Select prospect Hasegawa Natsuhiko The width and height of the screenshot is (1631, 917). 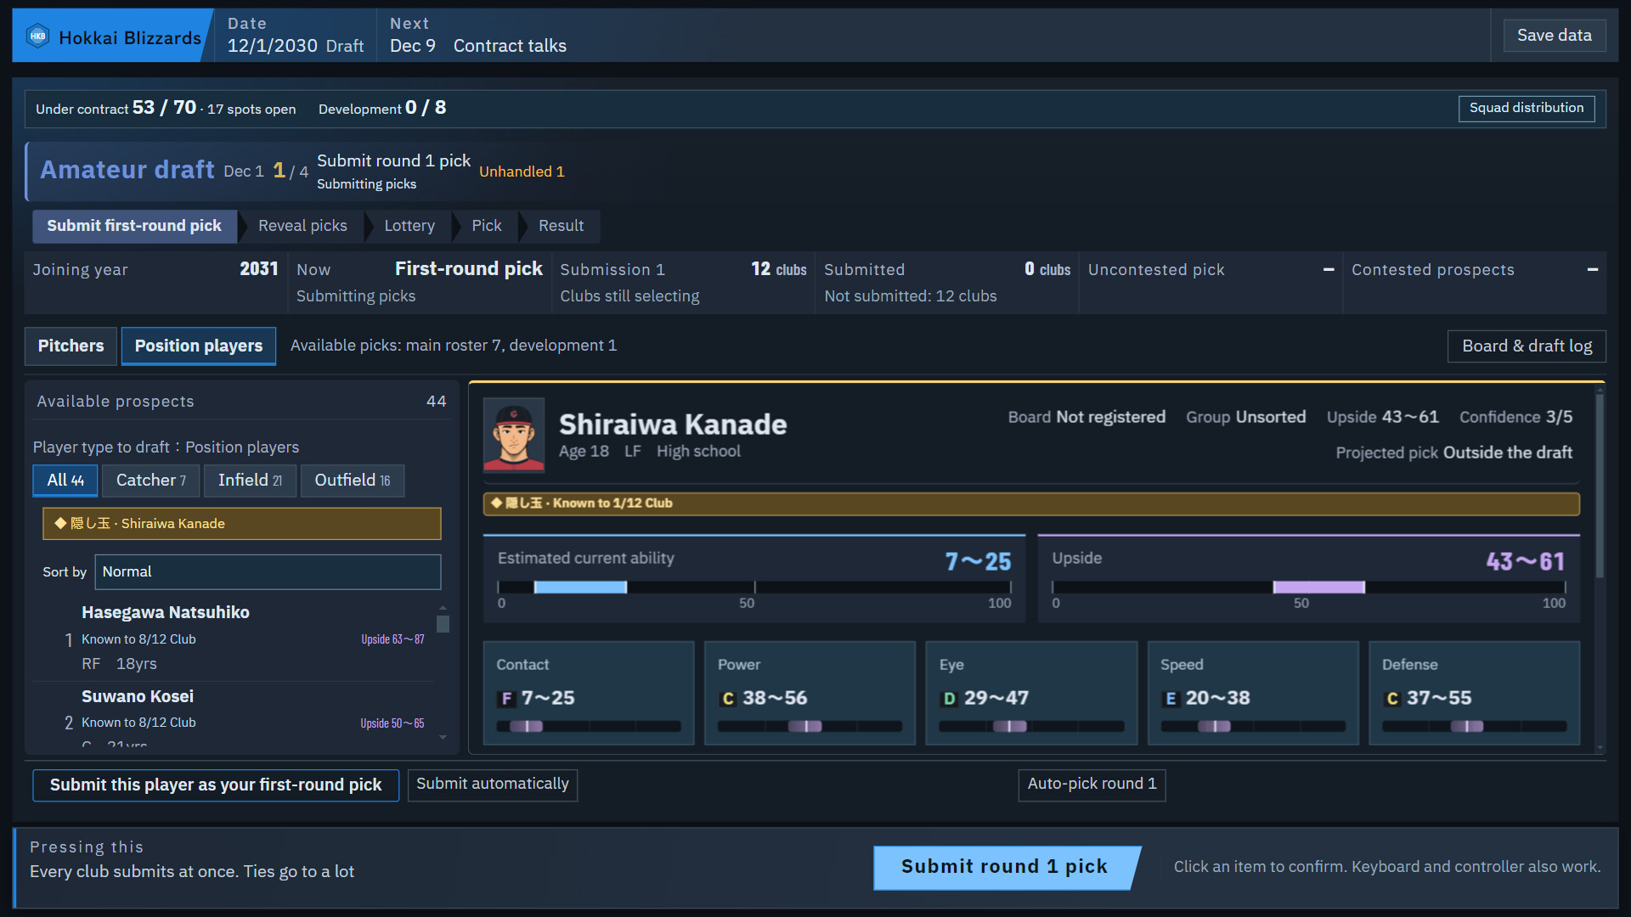(x=234, y=638)
